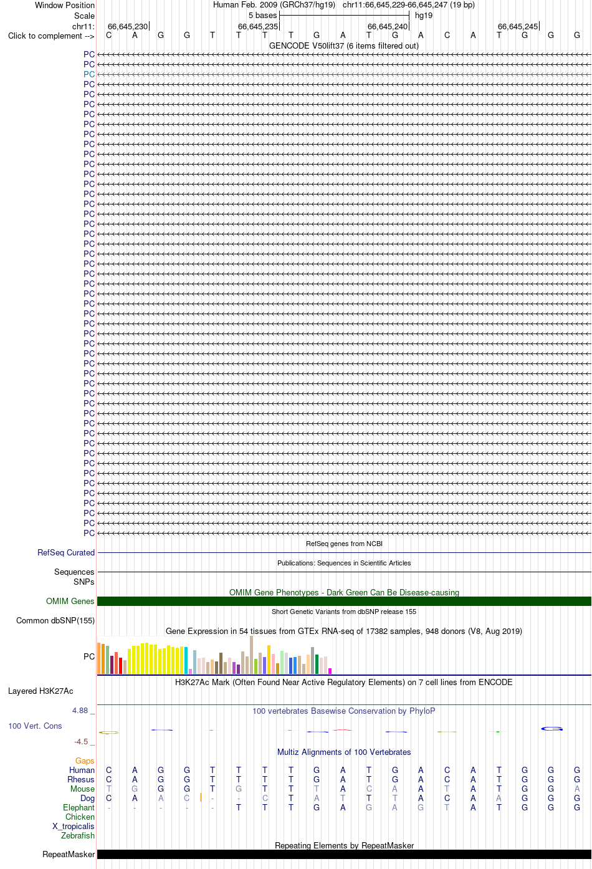
Task: Open 'Short Genetic Variants from dbSNP release 155'
Action: pyautogui.click(x=344, y=612)
